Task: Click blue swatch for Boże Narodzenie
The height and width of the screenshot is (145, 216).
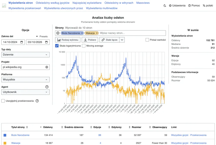Action: click(x=5, y=135)
